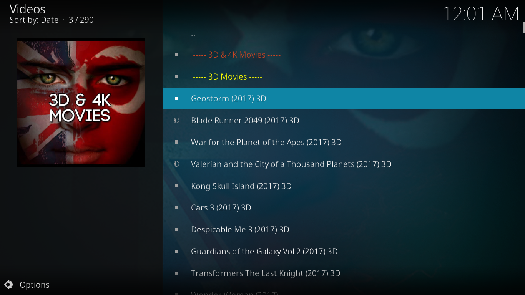Choose War for the Planet of the Apes
This screenshot has height=295, width=525.
pos(344,142)
